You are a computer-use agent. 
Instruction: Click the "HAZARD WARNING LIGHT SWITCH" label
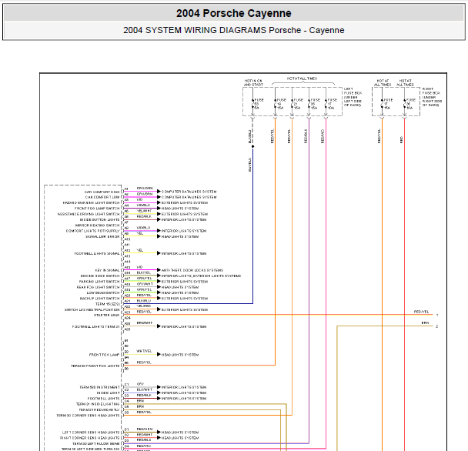(x=91, y=203)
